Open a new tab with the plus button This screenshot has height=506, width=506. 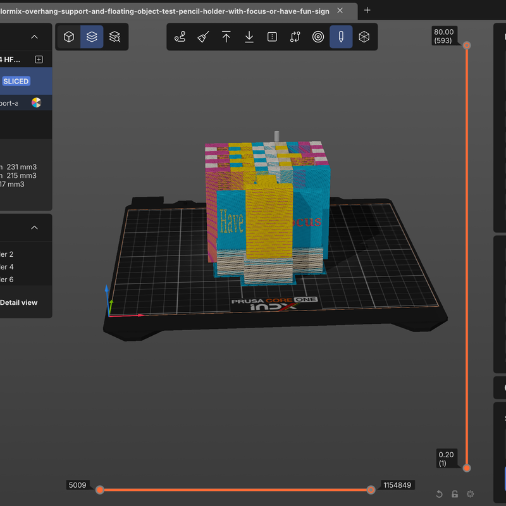[367, 10]
